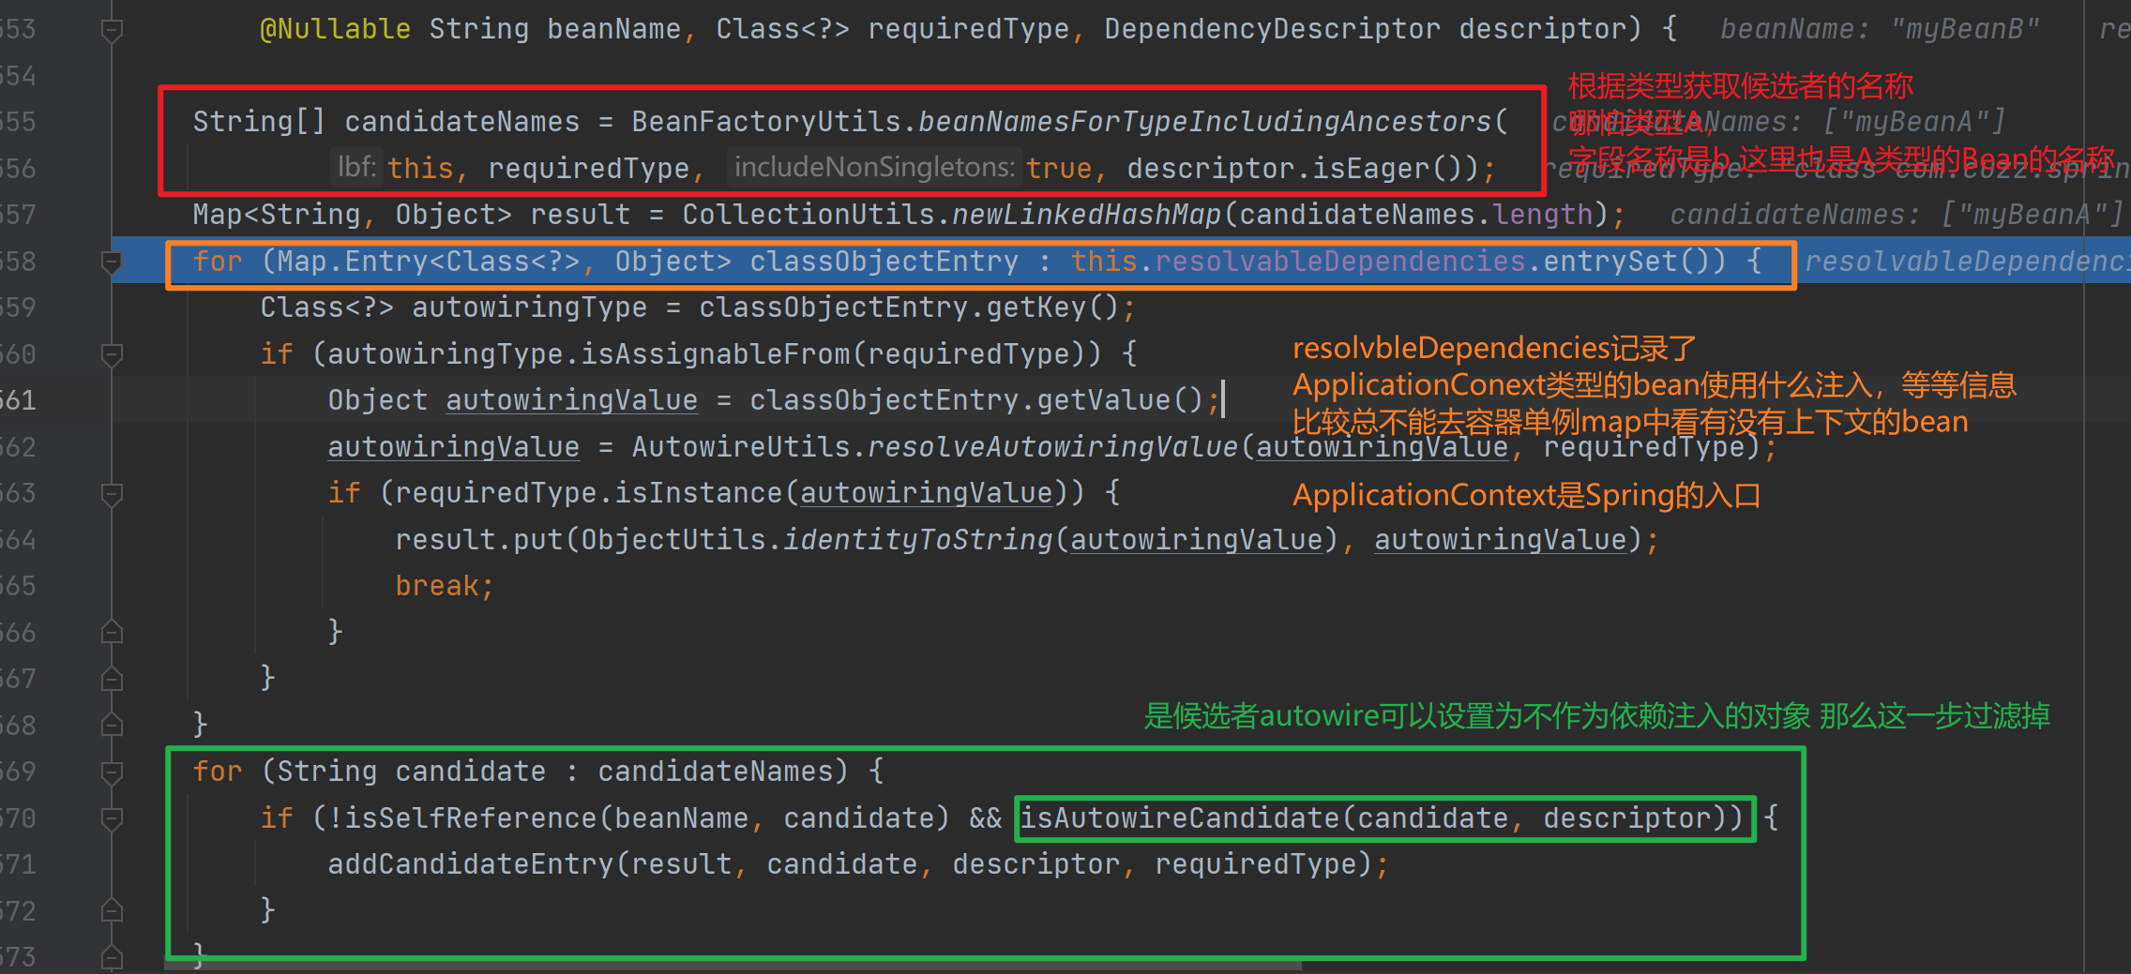Click identityToString method call
This screenshot has width=2131, height=974.
click(x=917, y=540)
